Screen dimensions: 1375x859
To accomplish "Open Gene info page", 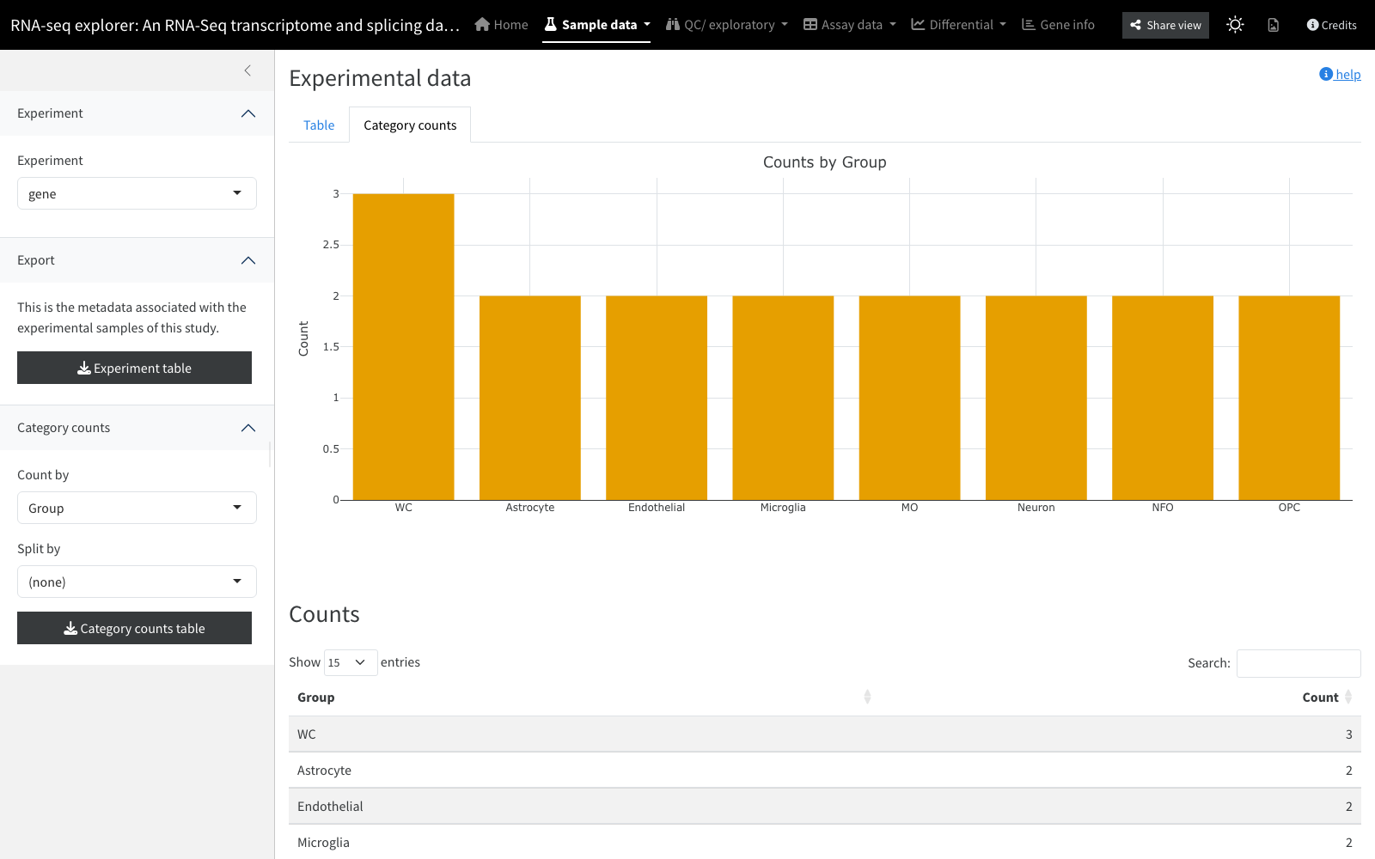I will pos(1058,25).
